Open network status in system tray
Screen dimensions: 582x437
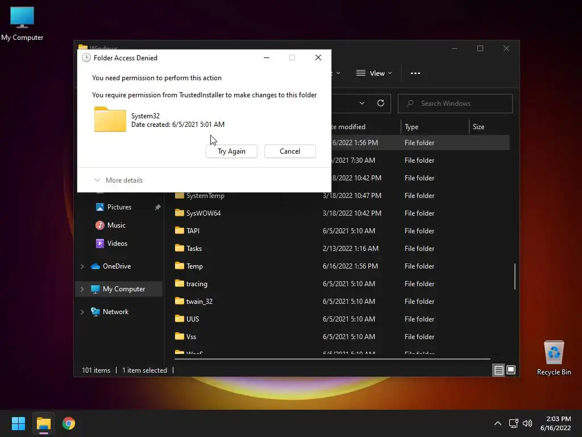(x=514, y=423)
